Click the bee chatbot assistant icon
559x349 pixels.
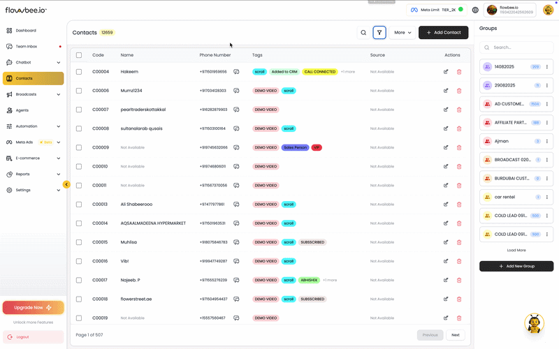click(535, 323)
